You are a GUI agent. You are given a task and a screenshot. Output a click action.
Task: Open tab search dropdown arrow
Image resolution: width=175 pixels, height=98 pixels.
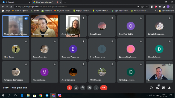point(154,2)
